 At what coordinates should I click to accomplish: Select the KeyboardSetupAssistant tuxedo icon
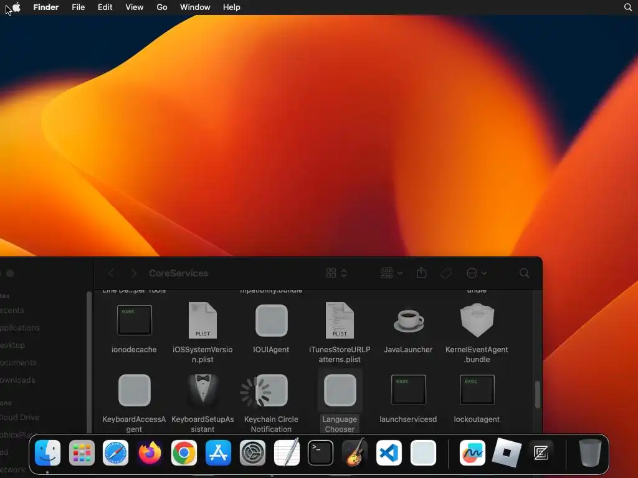pos(202,390)
